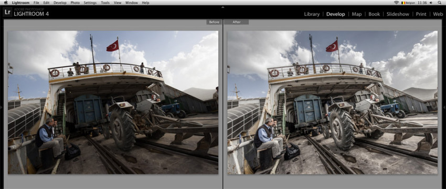Open the Develop menu in menu bar
446x189 pixels.
click(60, 3)
